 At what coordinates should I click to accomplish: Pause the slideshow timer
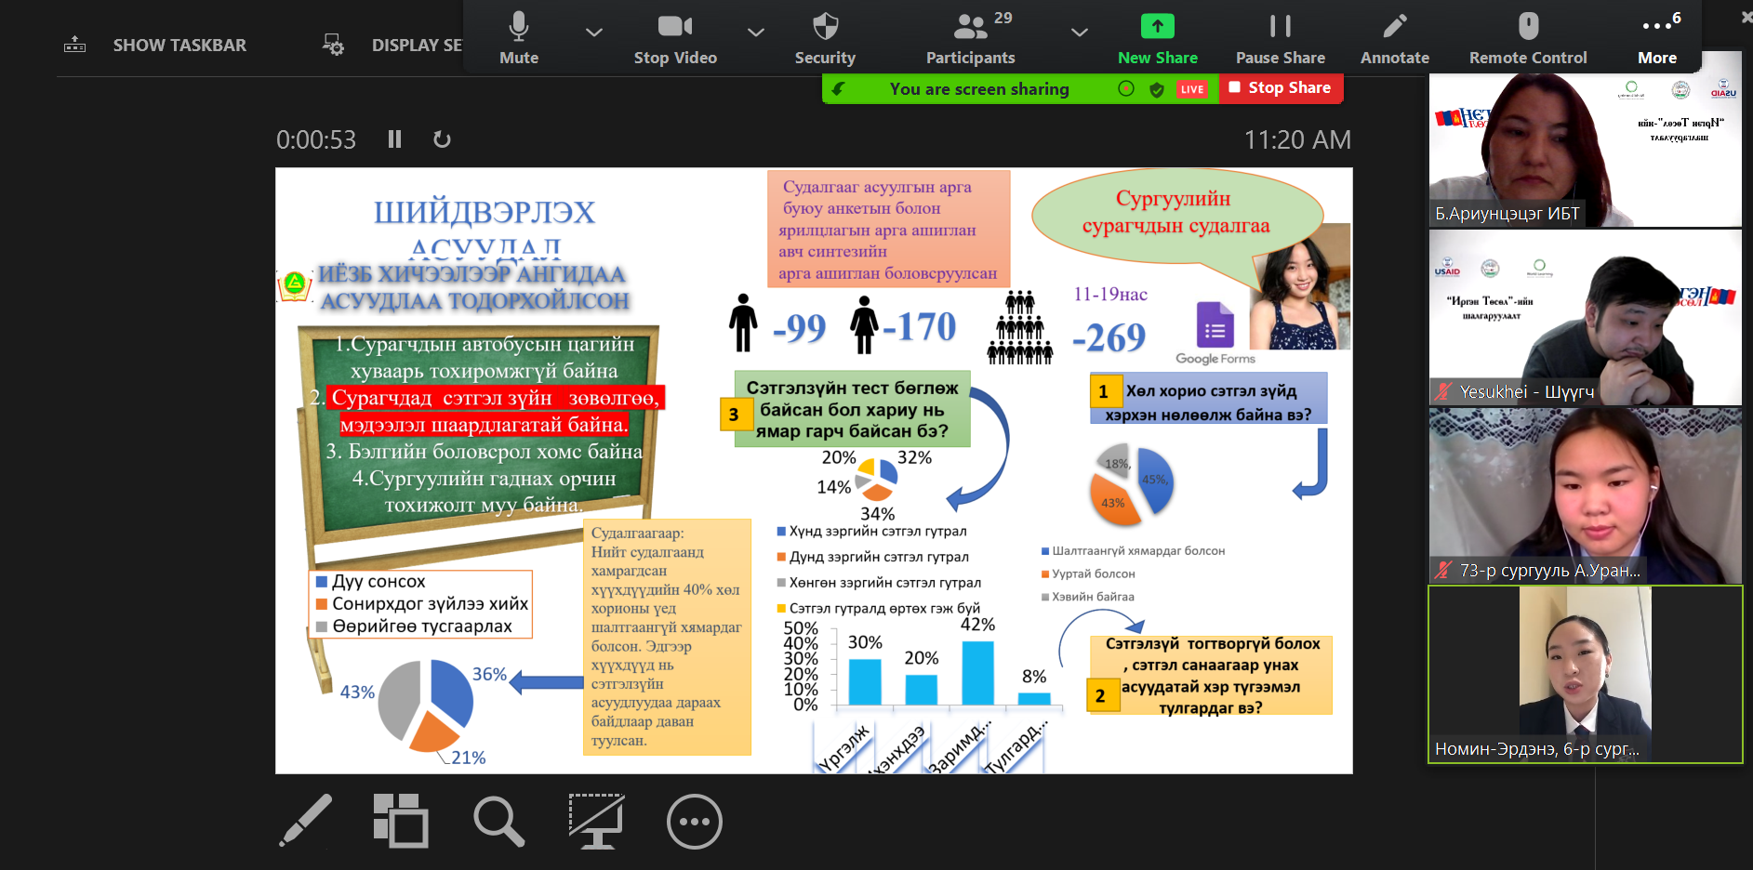[394, 139]
